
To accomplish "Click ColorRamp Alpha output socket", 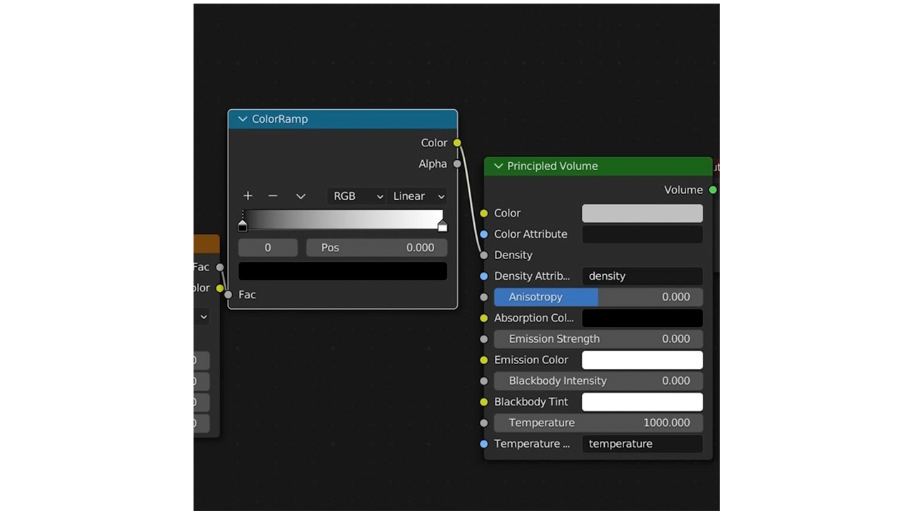I will pos(458,164).
